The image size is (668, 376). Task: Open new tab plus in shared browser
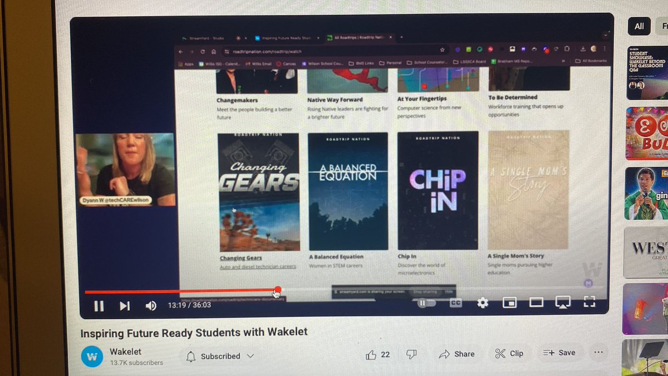401,37
